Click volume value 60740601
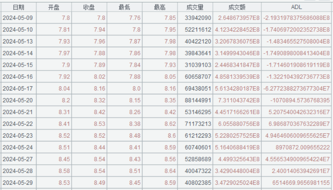 coord(198,147)
